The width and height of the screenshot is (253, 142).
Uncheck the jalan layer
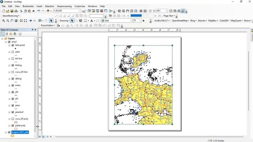[13, 105]
